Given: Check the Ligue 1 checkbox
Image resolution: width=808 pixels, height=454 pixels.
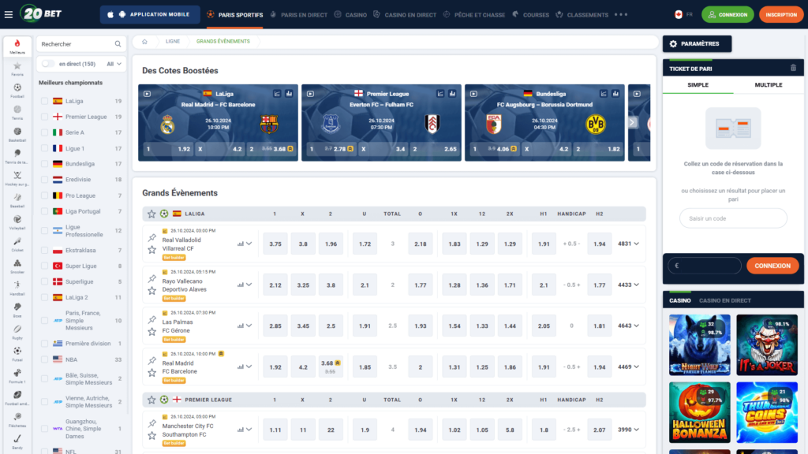Looking at the screenshot, I should pos(45,148).
